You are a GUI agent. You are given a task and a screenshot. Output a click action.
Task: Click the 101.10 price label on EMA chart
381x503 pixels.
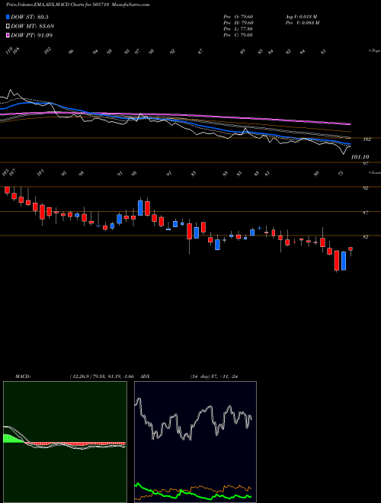click(x=360, y=157)
